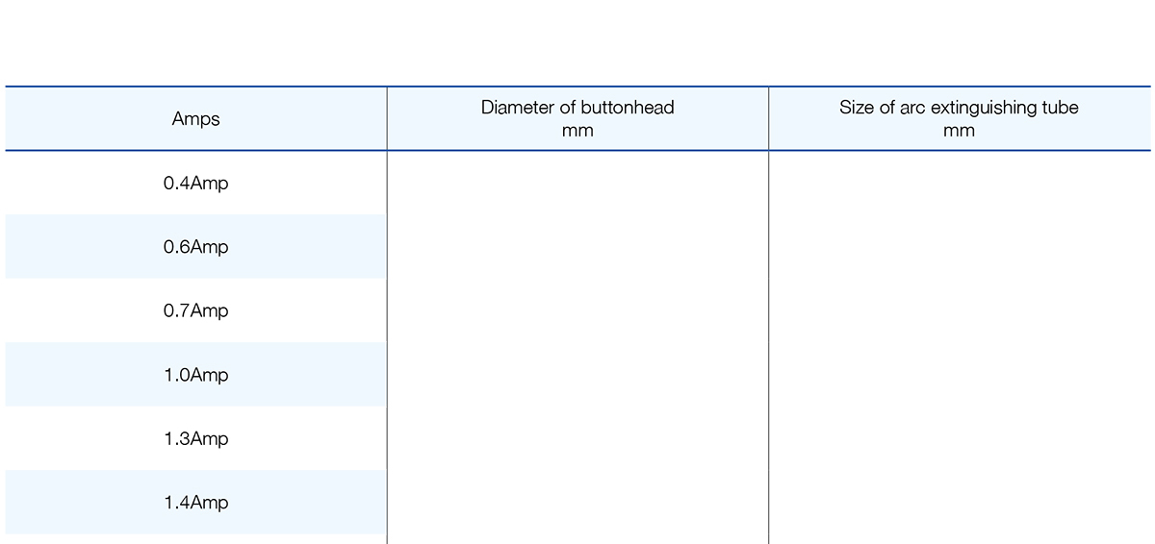Image resolution: width=1155 pixels, height=544 pixels.
Task: Select the Size of arc extinguishing tube header
Action: (959, 118)
